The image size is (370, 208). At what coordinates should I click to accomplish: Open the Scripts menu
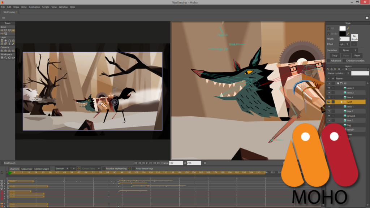46,7
